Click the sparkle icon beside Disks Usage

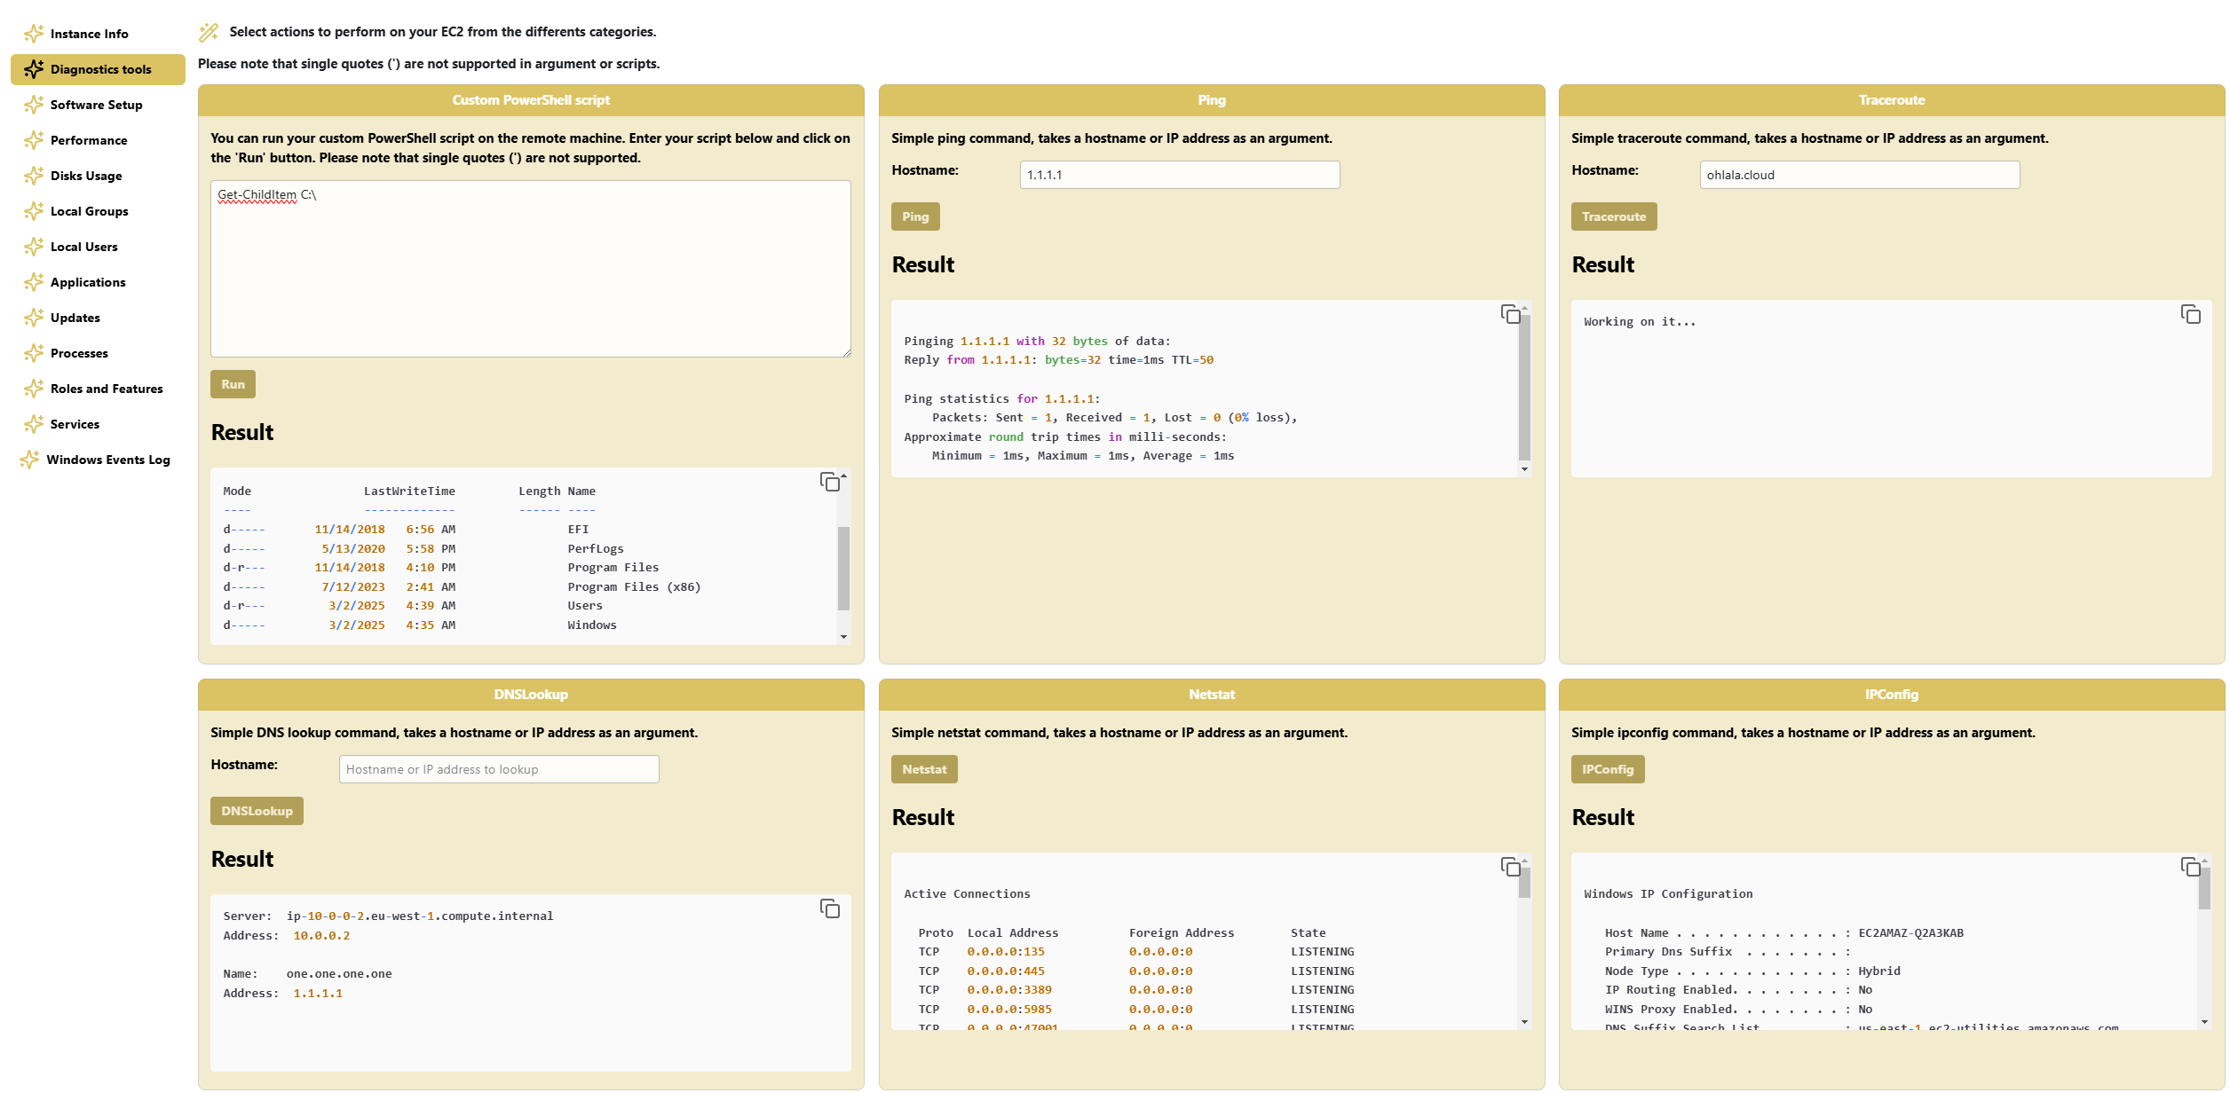(34, 176)
